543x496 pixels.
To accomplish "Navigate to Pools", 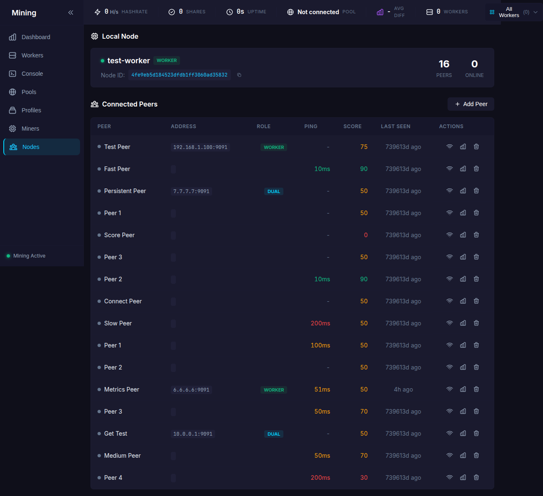I will click(x=29, y=92).
